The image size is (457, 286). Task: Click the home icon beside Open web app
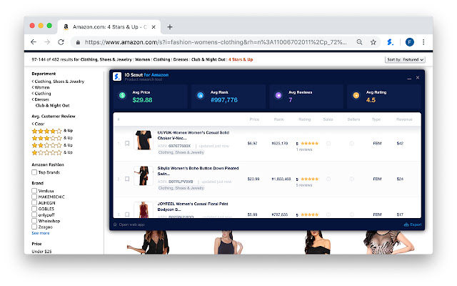pos(115,225)
